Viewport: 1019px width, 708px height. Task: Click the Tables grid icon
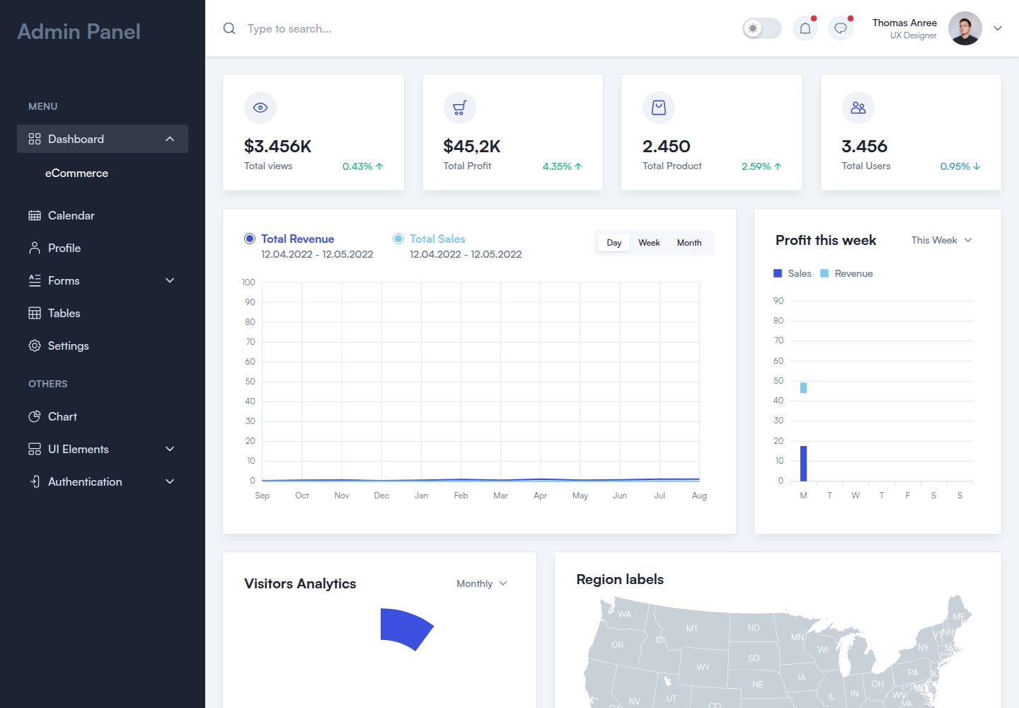click(x=35, y=313)
